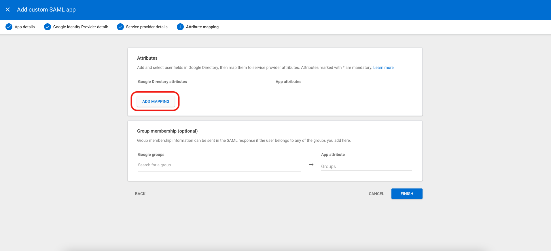Close the Add custom SAML app dialog
551x251 pixels.
tap(8, 10)
